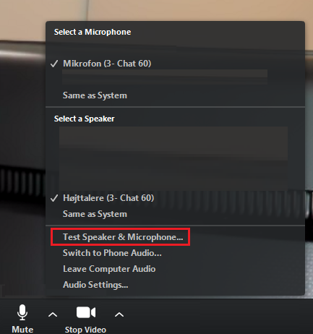Select Højttalere (3- Chat 60) speaker
This screenshot has height=334, width=313.
pyautogui.click(x=108, y=198)
